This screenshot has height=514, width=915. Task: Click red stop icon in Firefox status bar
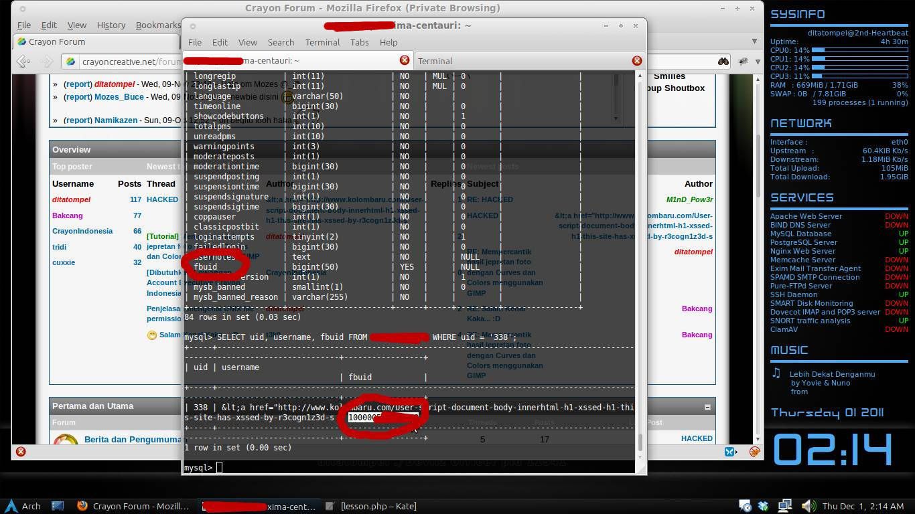(21, 452)
